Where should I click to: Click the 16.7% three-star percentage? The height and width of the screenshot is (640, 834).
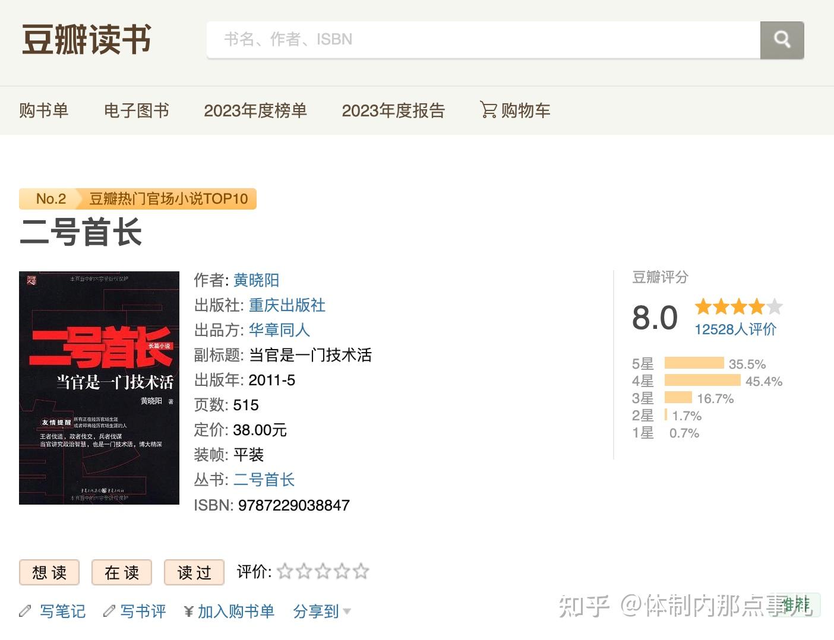(715, 398)
